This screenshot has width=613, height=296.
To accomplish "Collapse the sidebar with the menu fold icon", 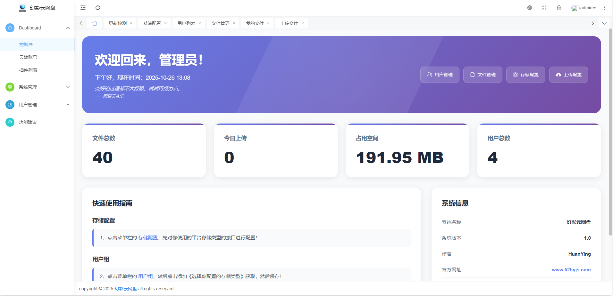I will pos(83,8).
